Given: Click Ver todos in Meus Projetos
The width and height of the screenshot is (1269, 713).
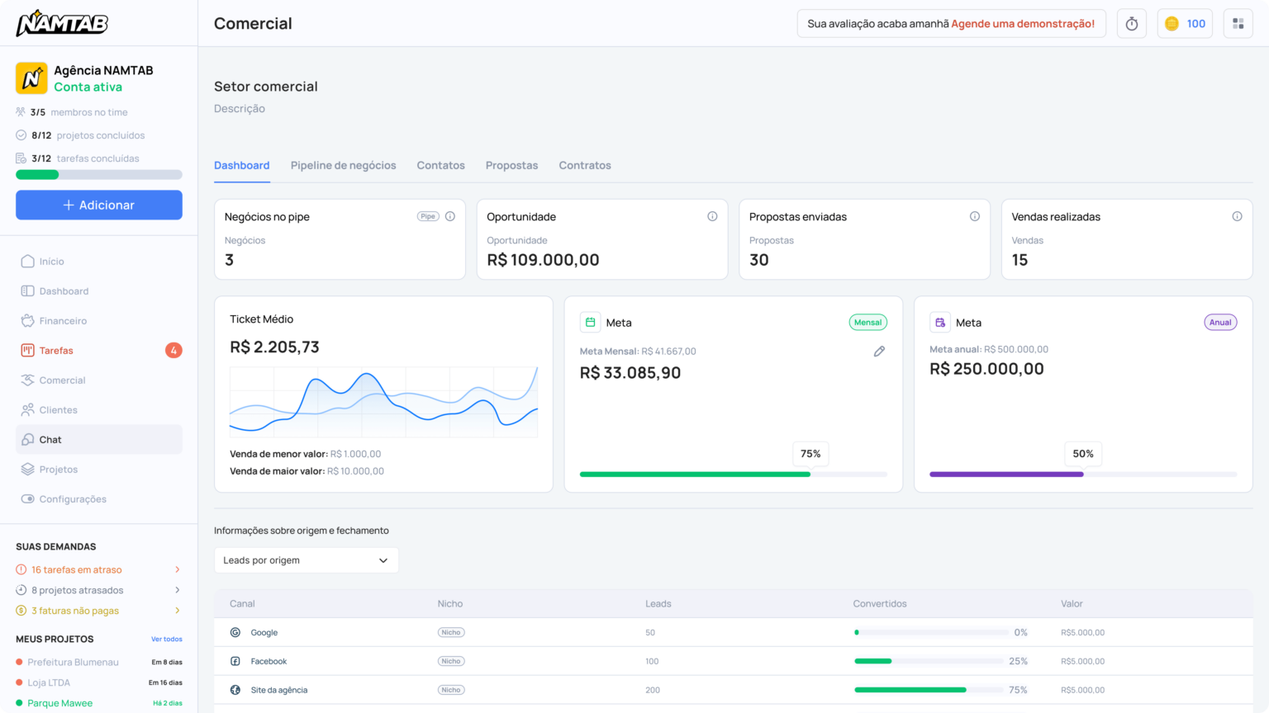Looking at the screenshot, I should coord(168,639).
